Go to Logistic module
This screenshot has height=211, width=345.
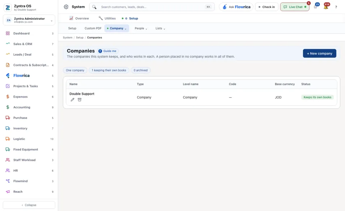pos(29,139)
